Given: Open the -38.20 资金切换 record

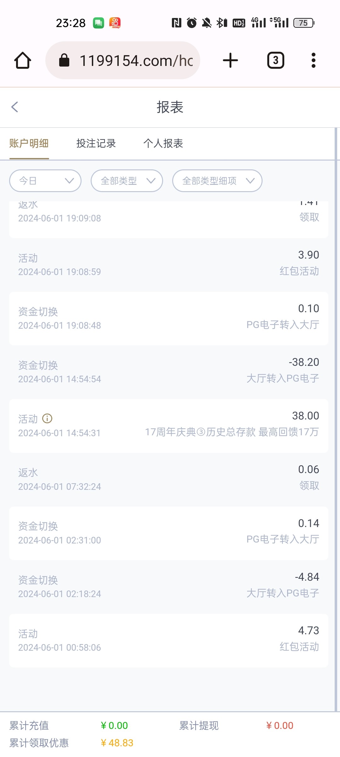Looking at the screenshot, I should click(169, 372).
